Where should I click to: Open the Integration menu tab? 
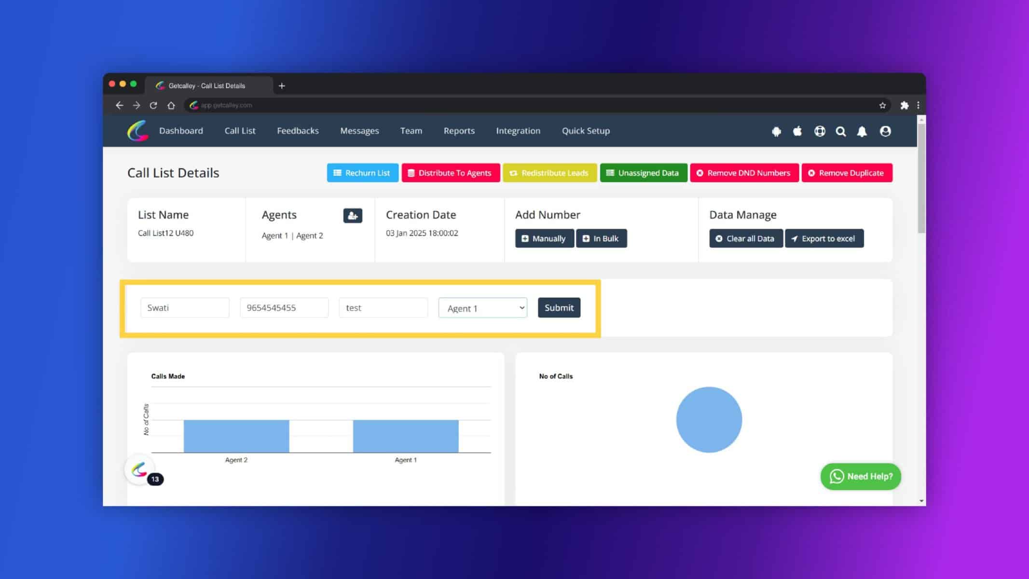pos(518,130)
